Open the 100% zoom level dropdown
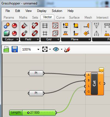This screenshot has width=110, height=117. (31, 49)
